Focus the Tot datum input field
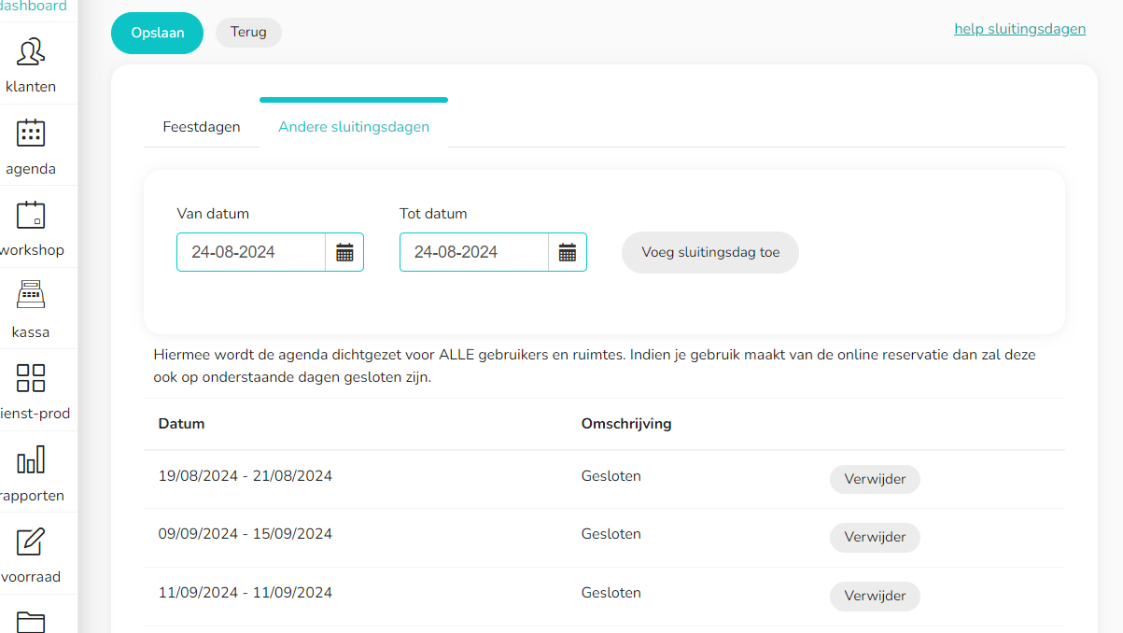Screen dimensions: 1123x633 point(474,252)
